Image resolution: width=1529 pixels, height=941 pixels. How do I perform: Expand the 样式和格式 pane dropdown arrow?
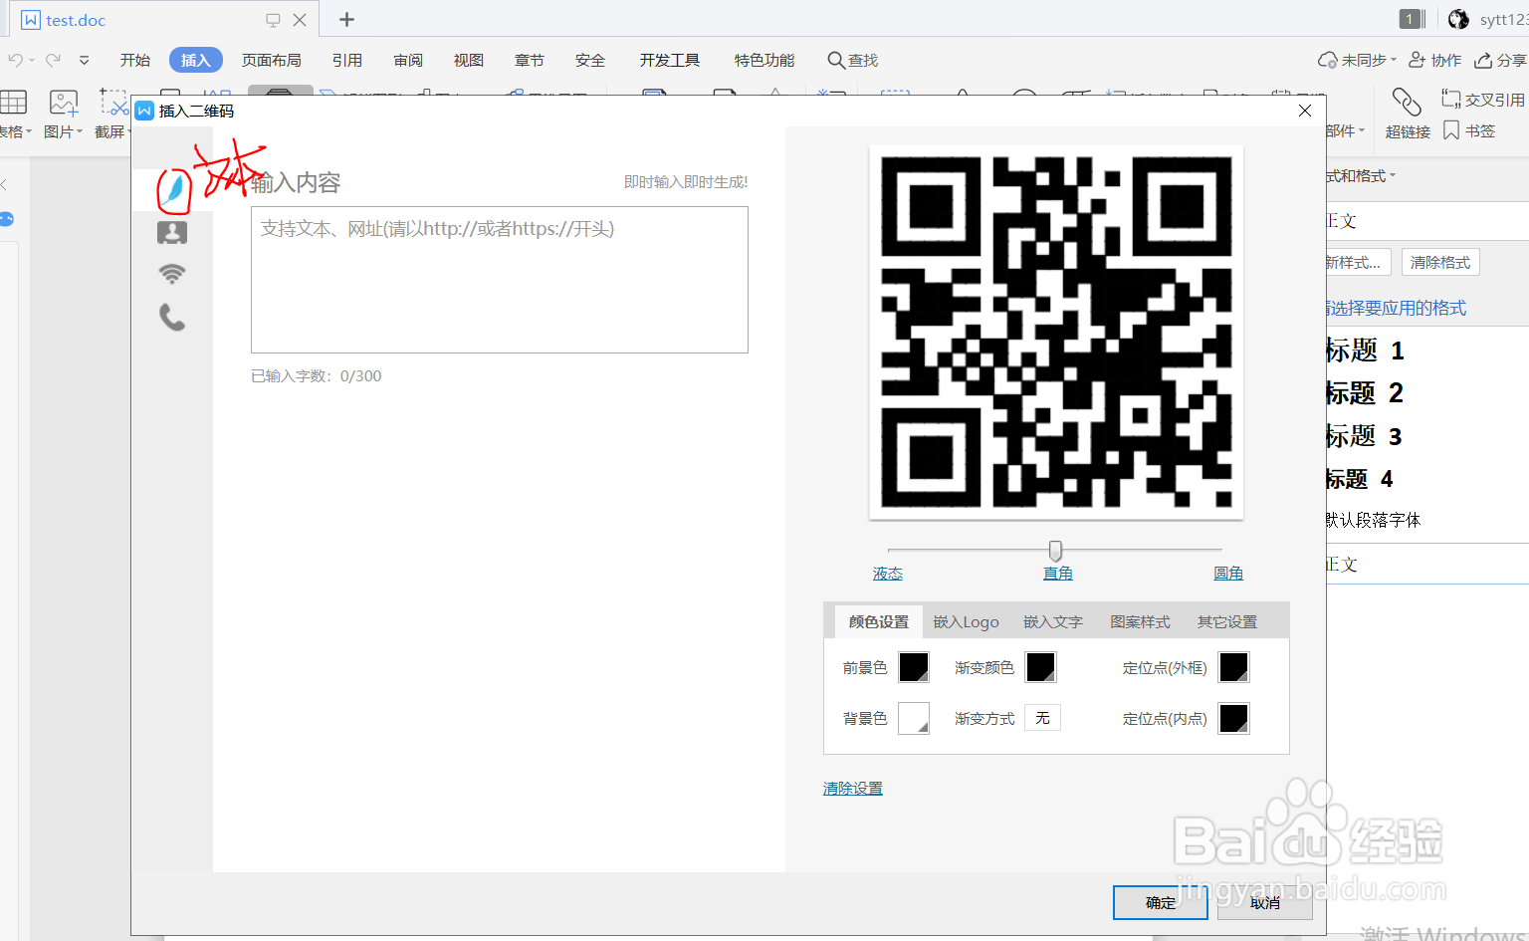(1394, 175)
